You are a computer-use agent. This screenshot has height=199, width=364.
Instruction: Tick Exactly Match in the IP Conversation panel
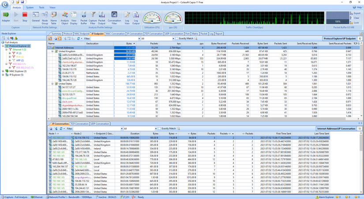[x=159, y=128]
